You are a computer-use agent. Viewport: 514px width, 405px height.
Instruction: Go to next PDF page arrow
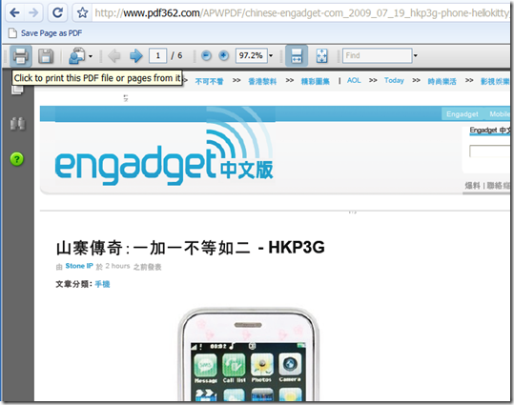[x=136, y=56]
